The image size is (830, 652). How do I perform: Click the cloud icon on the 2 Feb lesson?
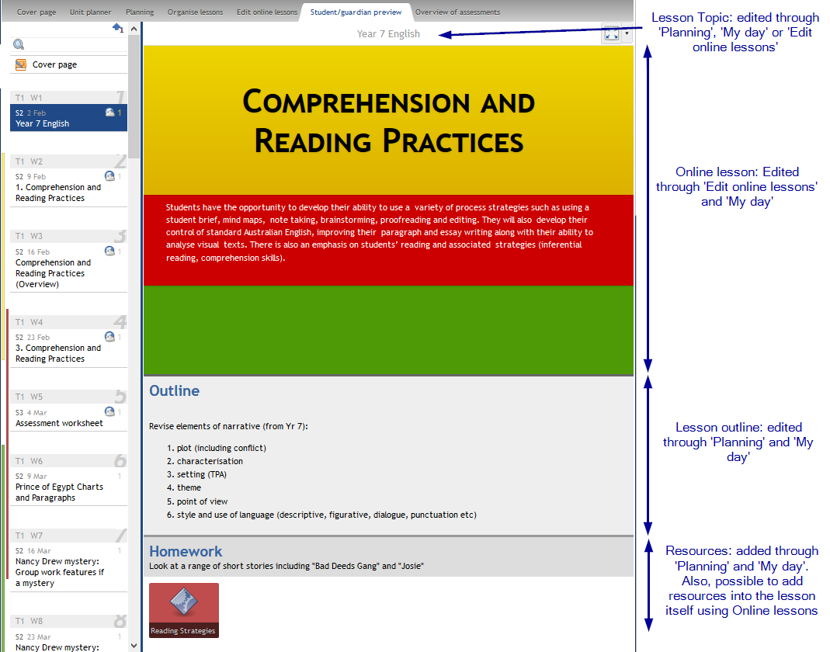pos(111,113)
